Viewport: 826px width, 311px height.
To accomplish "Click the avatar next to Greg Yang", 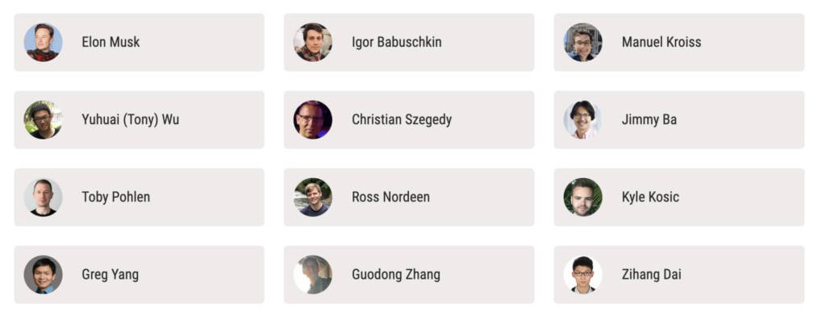I will click(x=44, y=274).
